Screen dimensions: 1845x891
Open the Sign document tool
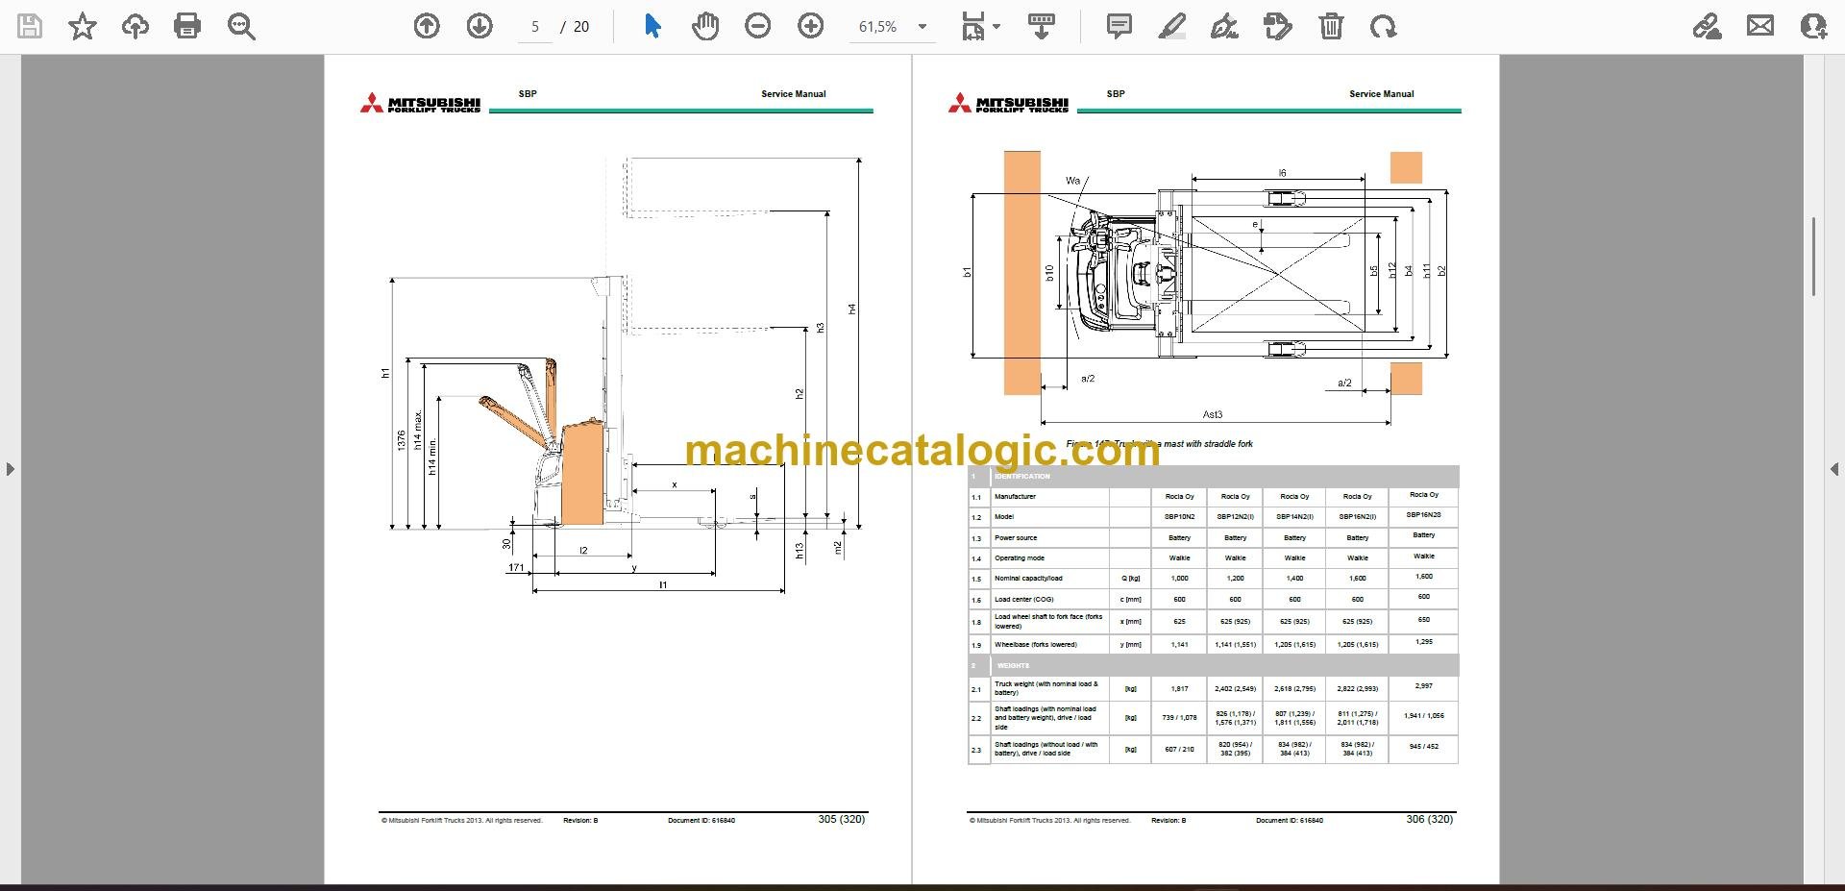pos(1224,26)
